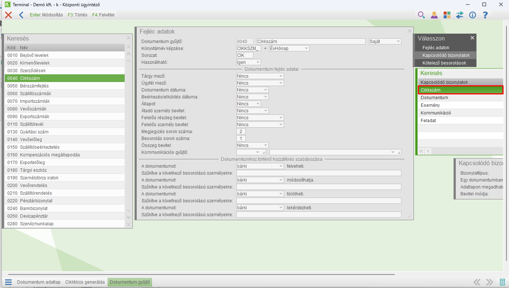Click the Sorozat input field
The image size is (509, 288).
tap(245, 55)
